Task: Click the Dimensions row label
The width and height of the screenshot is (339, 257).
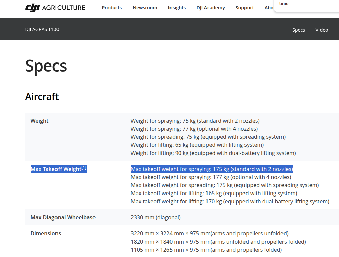Action: (46, 233)
